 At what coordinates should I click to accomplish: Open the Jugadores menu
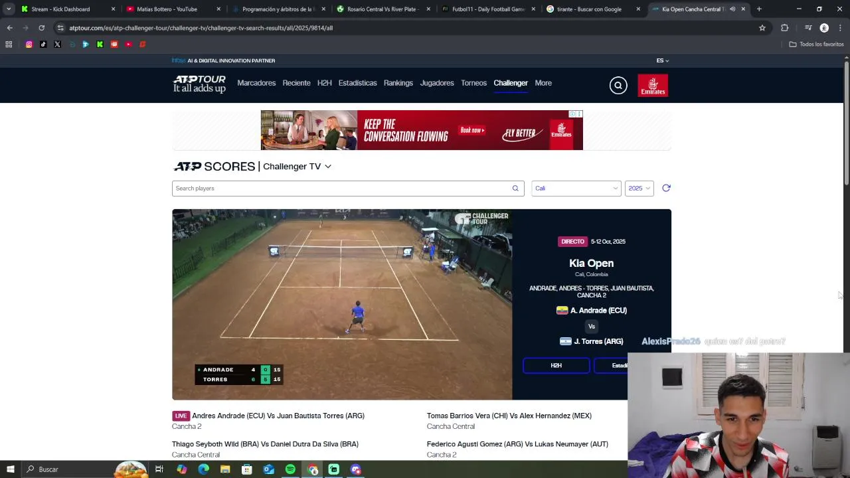coord(437,83)
